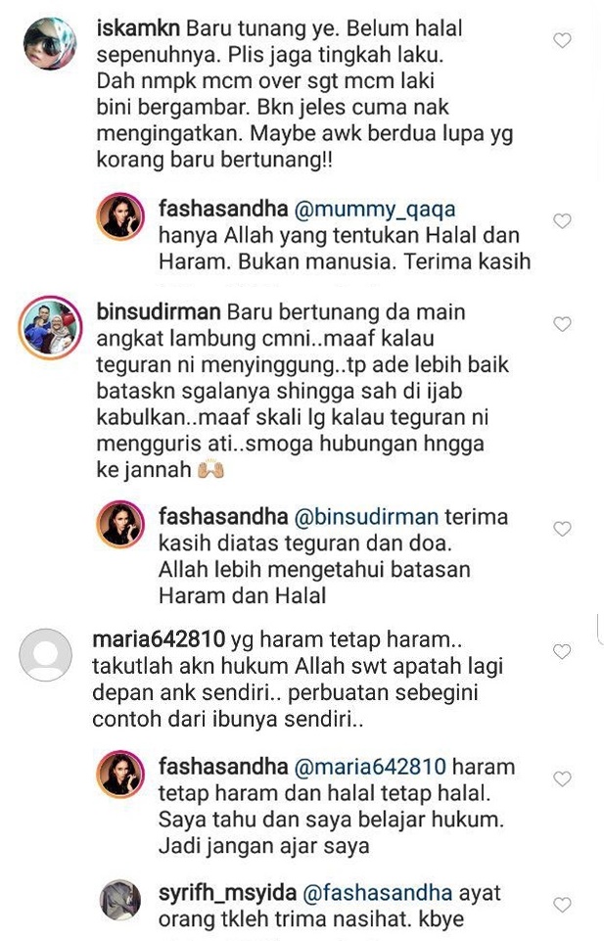Open the @fashasandha mention in syrifh_msyida's comment

pos(377,893)
